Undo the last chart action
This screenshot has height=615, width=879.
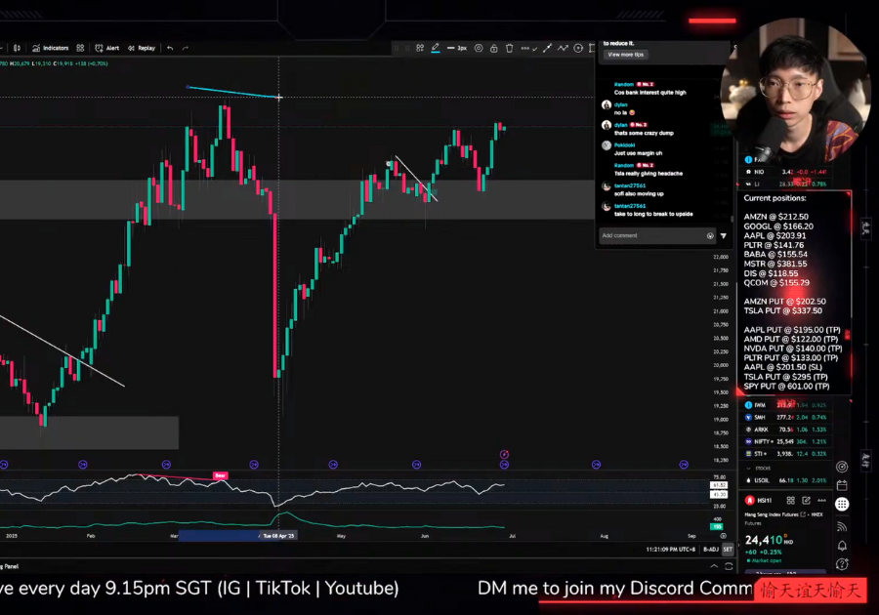(170, 48)
